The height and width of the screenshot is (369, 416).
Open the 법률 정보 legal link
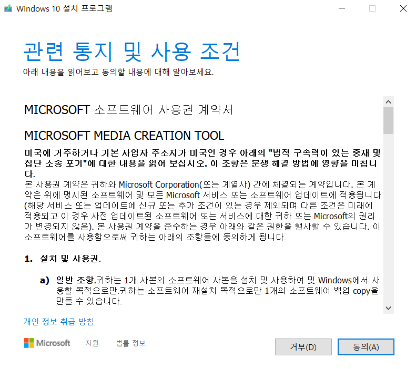(131, 343)
